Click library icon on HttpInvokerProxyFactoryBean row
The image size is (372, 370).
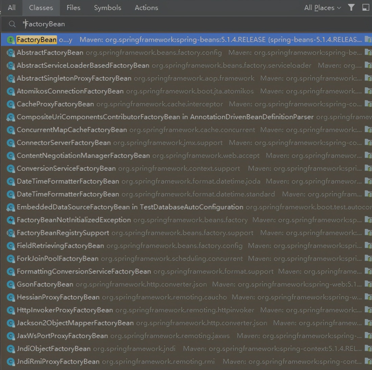(x=368, y=310)
